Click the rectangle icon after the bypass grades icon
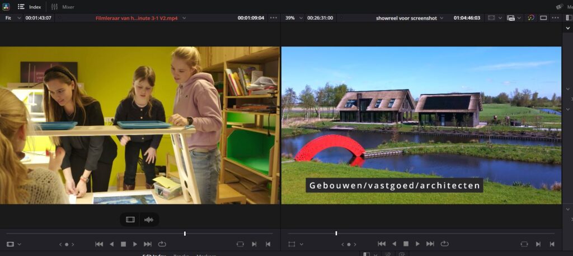This screenshot has width=573, height=256. [543, 18]
